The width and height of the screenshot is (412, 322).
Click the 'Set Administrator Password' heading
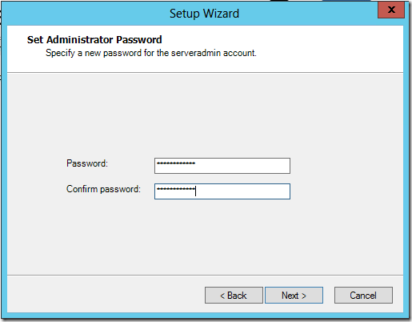(x=94, y=39)
